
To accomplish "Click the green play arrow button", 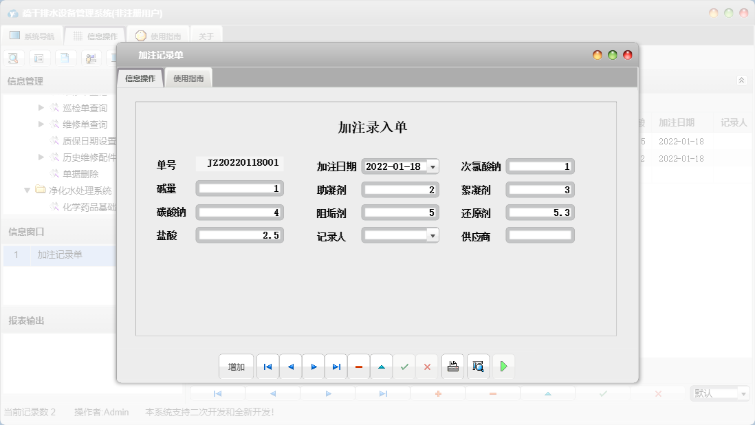I will click(x=503, y=367).
